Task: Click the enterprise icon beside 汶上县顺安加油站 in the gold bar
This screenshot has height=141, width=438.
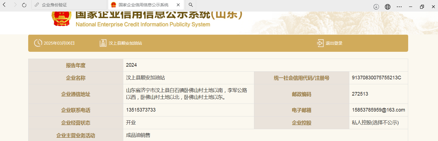Action: (103, 43)
